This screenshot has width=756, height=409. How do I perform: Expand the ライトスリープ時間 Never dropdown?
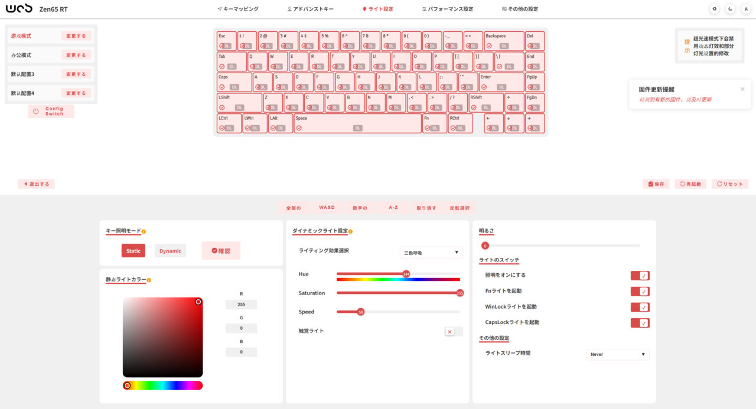click(x=618, y=354)
